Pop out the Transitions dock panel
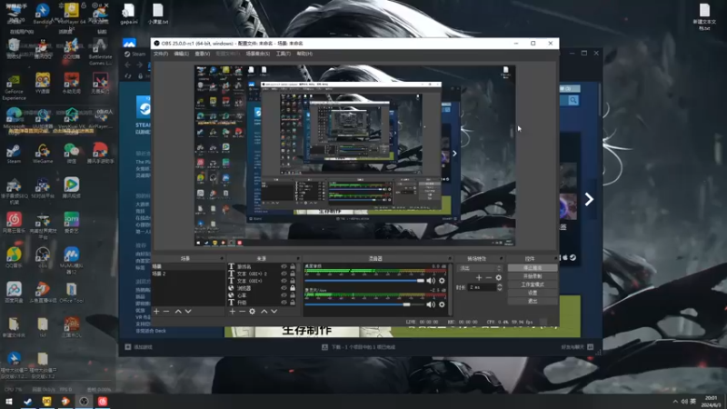The height and width of the screenshot is (409, 727). (x=501, y=258)
